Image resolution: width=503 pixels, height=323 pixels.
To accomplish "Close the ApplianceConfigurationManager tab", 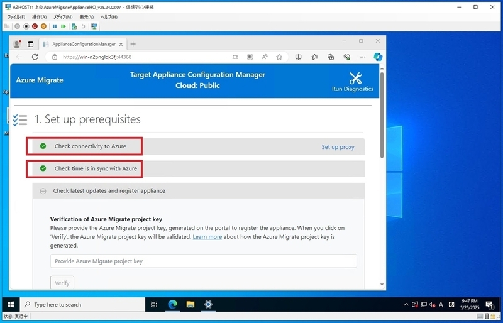I will tap(121, 44).
